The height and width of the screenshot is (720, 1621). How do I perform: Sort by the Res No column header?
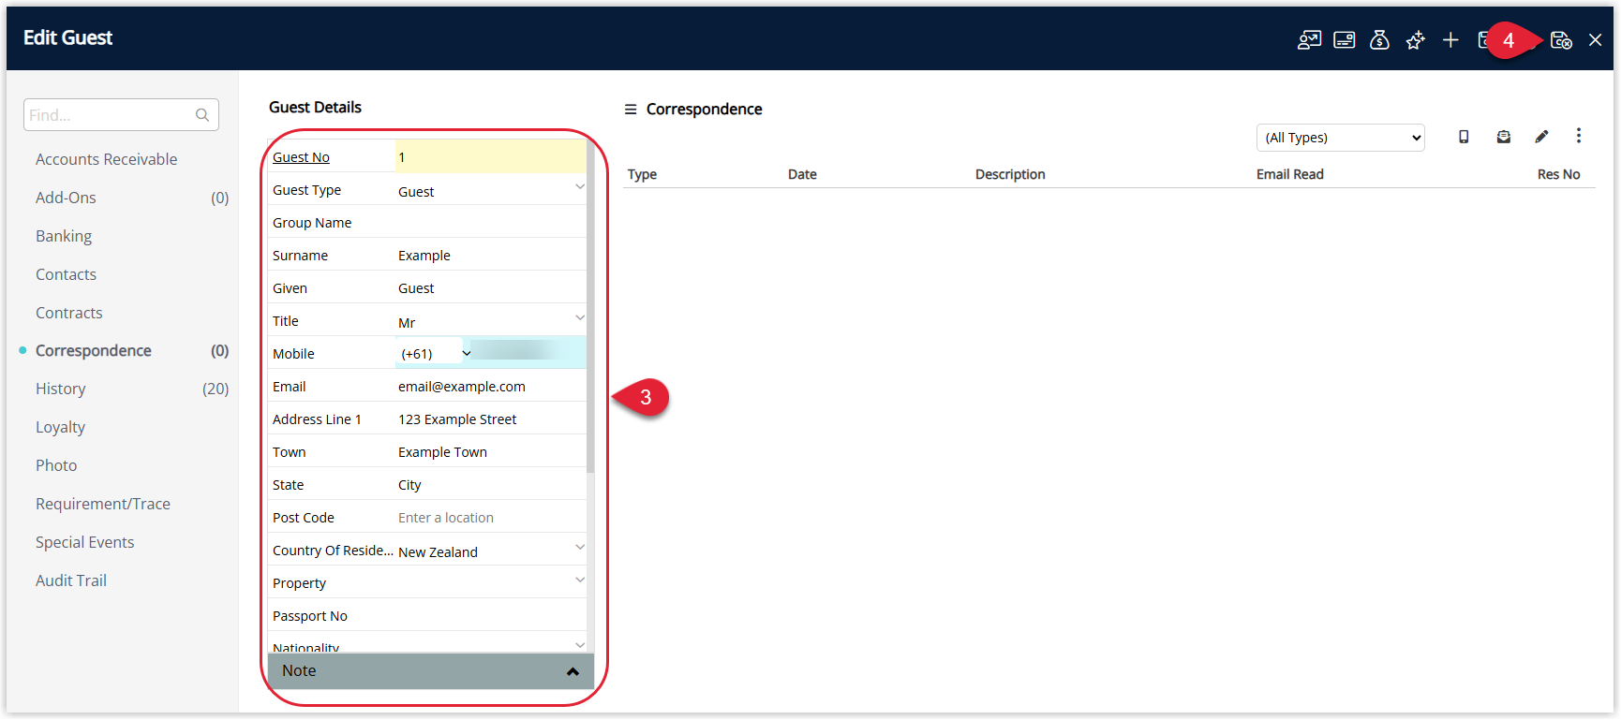(1558, 174)
